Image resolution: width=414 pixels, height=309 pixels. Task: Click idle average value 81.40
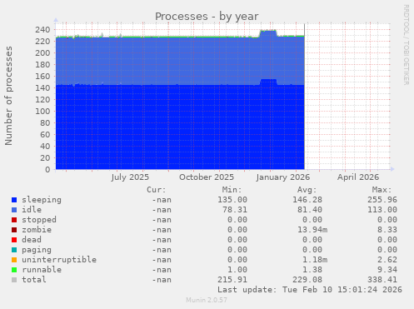tap(310, 210)
